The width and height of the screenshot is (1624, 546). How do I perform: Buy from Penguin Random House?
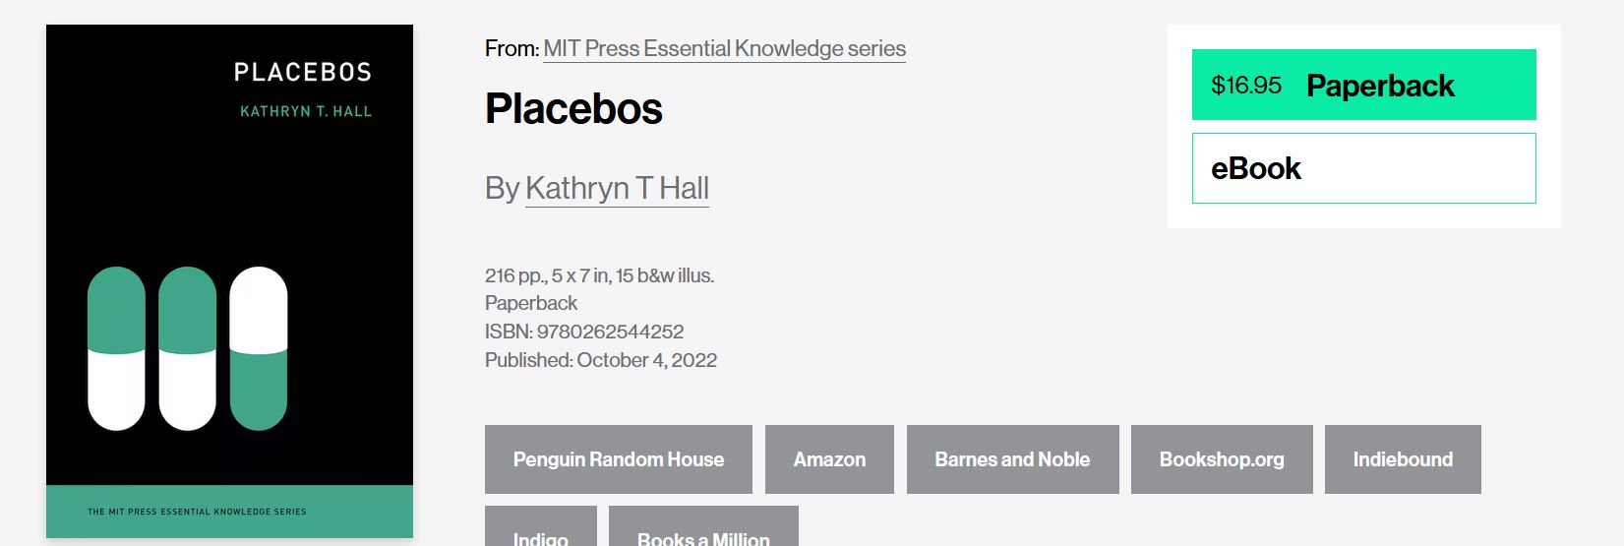pos(618,459)
